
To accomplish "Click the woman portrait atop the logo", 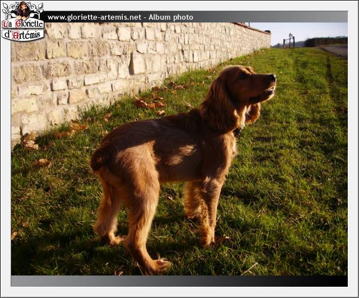I will pyautogui.click(x=23, y=9).
